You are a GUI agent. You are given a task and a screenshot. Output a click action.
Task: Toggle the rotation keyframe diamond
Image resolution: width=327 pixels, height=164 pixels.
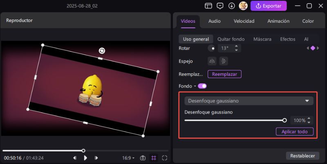pos(313,48)
